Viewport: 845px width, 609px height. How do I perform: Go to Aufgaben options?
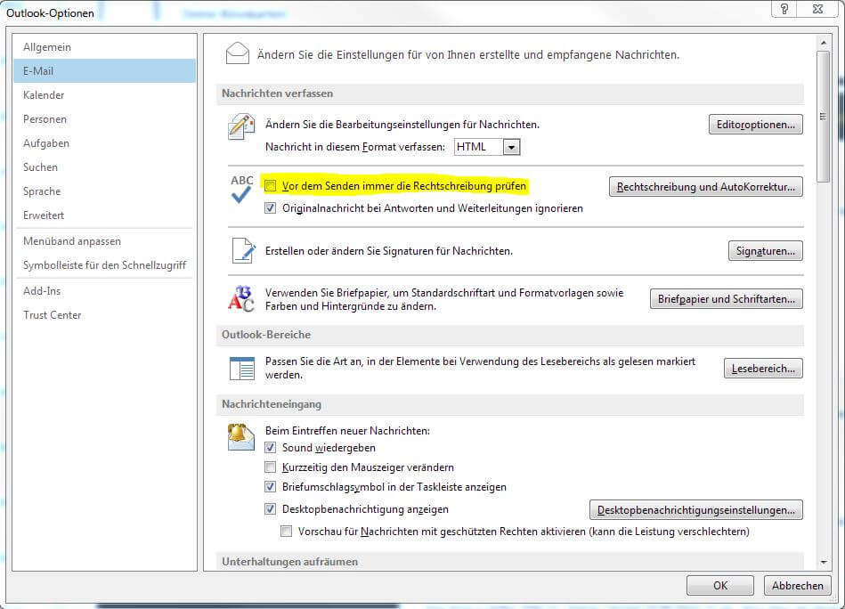(104, 142)
